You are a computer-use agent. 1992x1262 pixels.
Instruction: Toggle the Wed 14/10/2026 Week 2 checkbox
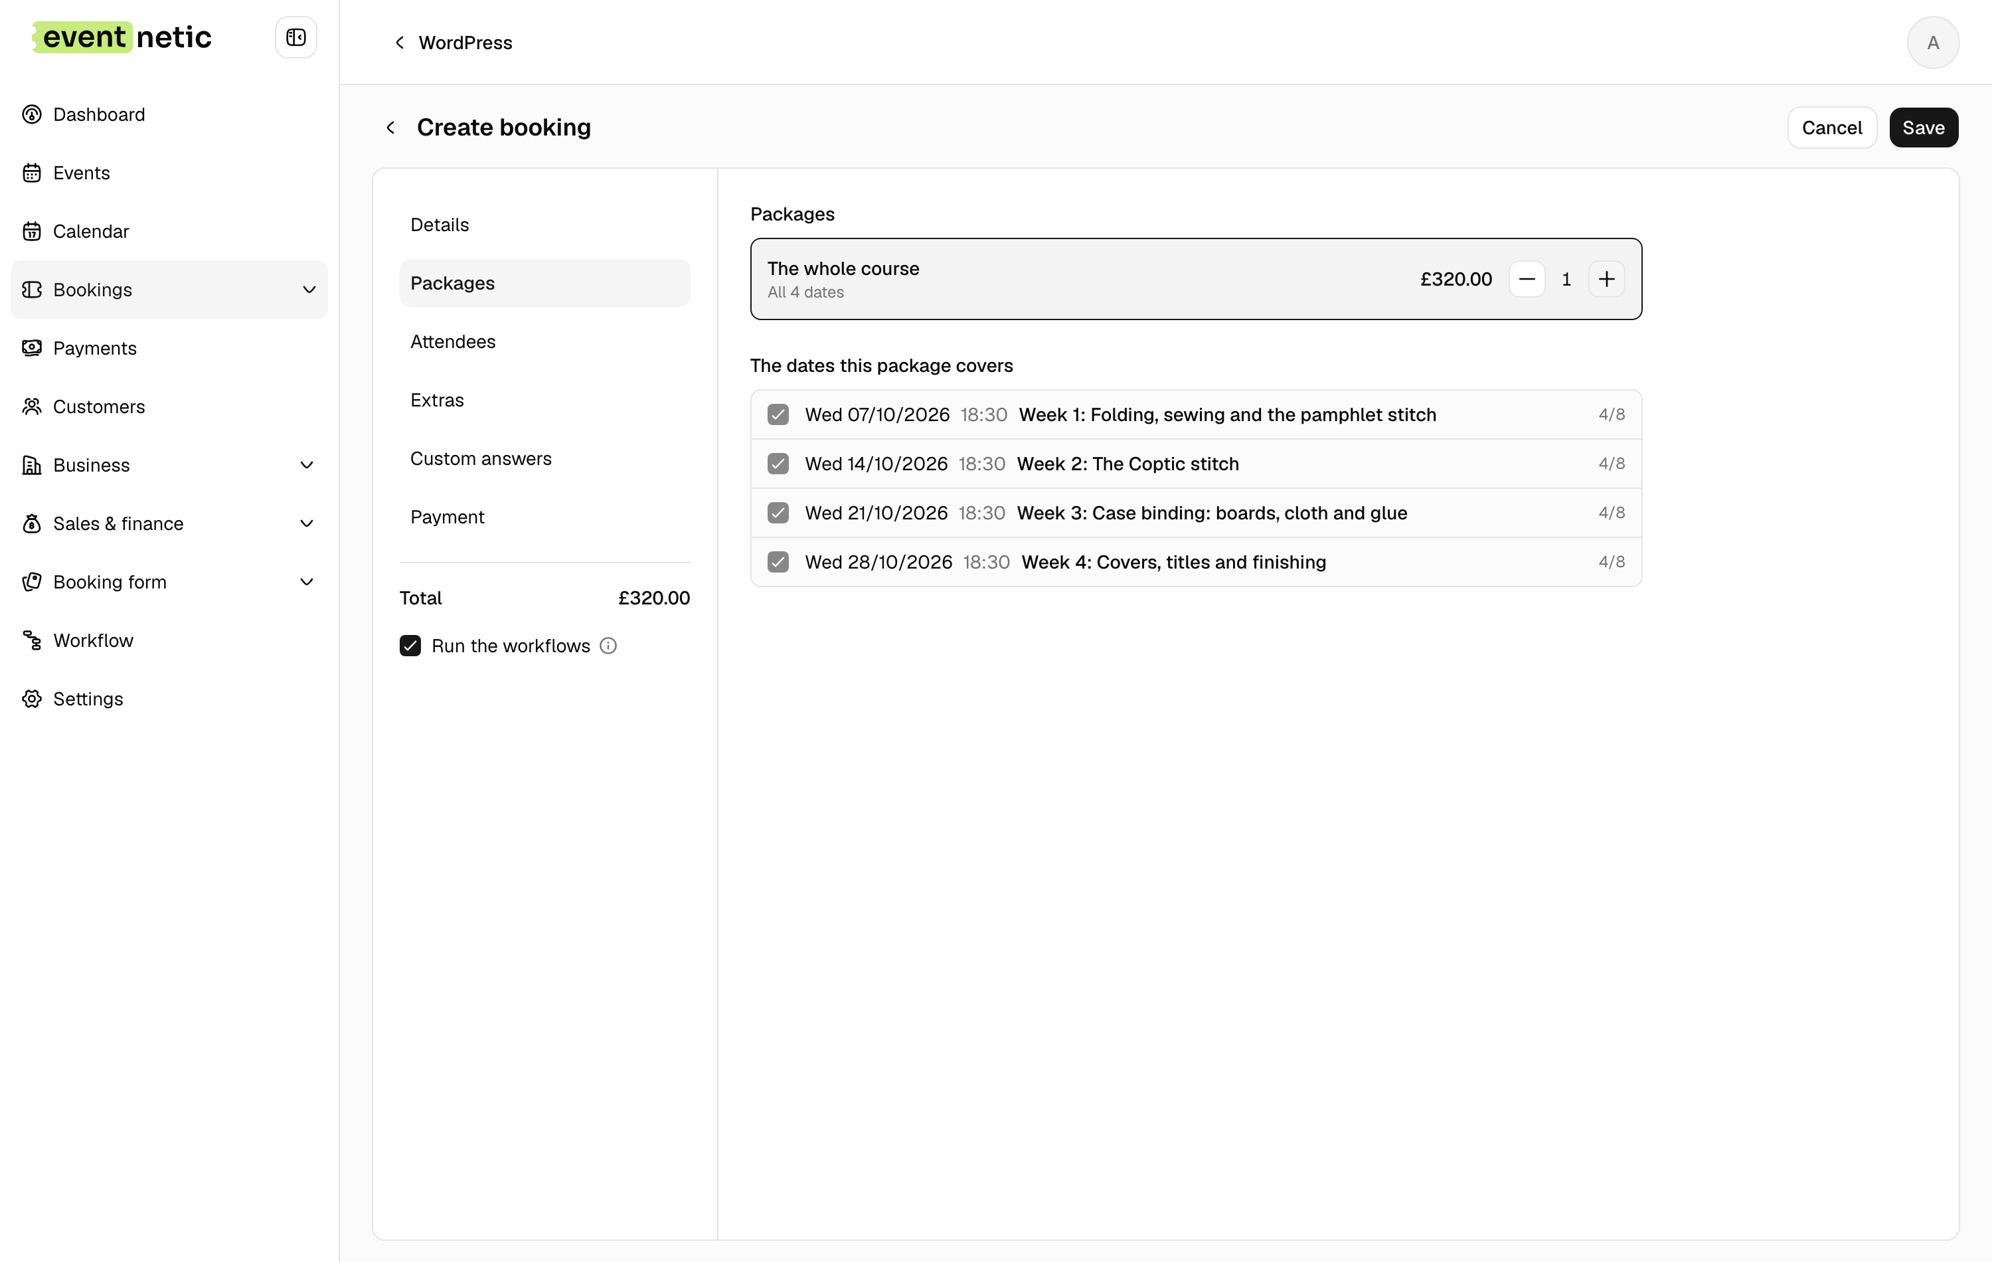point(778,464)
